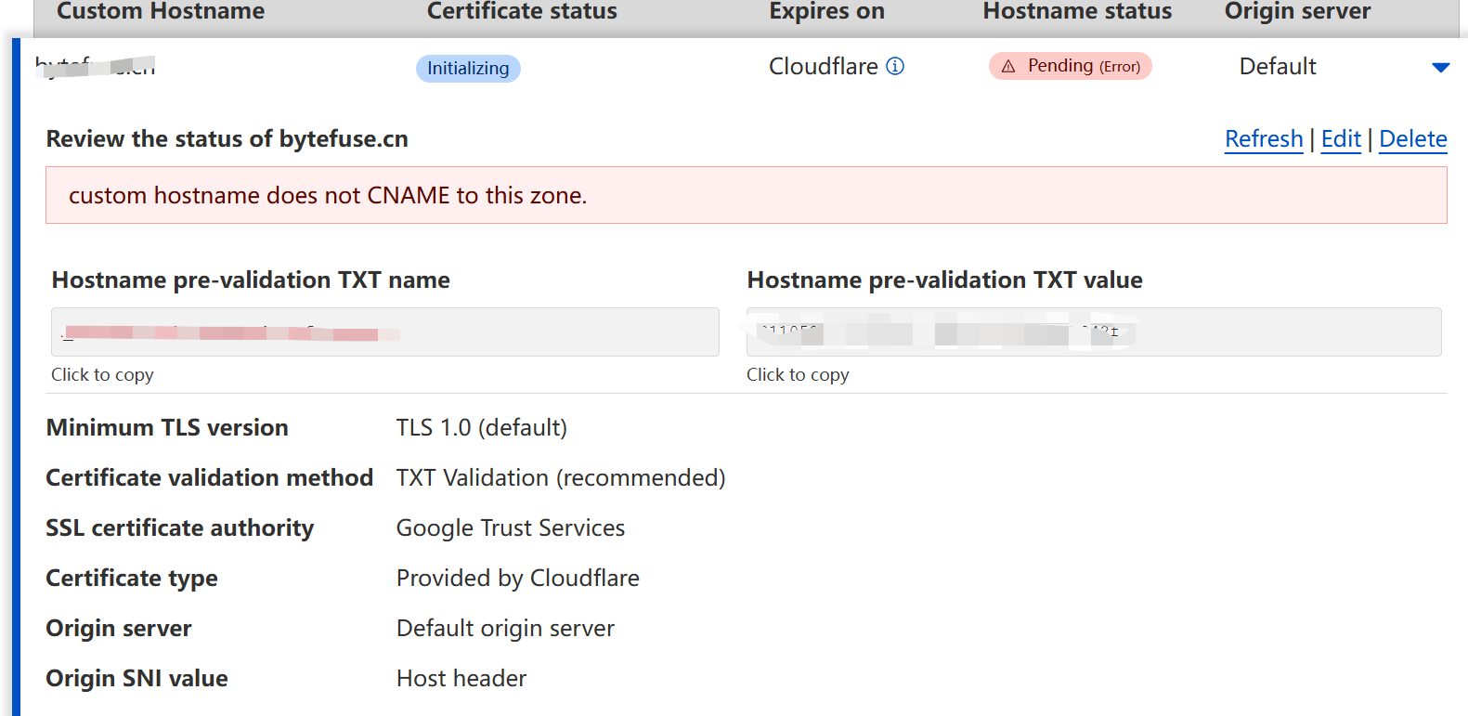The width and height of the screenshot is (1468, 716).
Task: Select the Certificate status column header
Action: pos(522,12)
